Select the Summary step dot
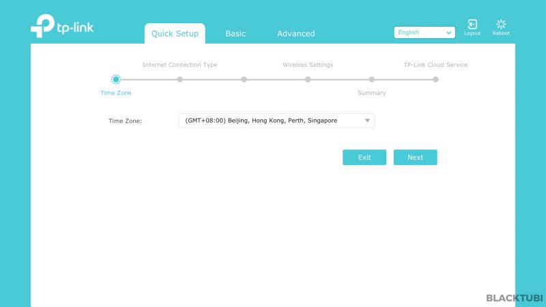546x307 pixels. pyautogui.click(x=371, y=79)
